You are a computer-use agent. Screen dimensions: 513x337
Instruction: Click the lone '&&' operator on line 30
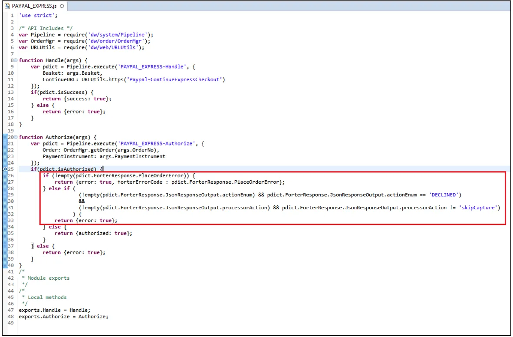click(x=82, y=201)
